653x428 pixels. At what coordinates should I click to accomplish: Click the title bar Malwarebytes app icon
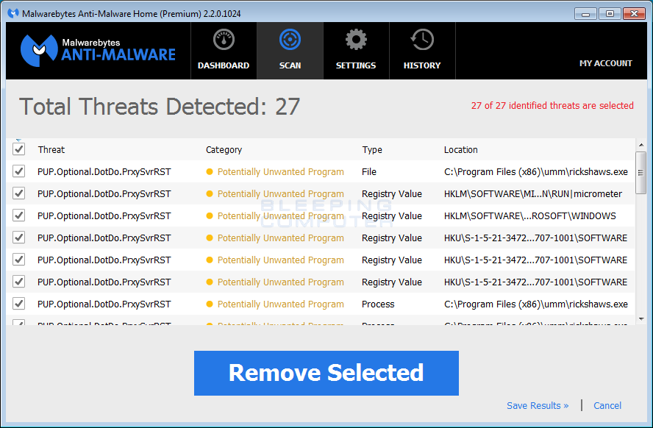point(13,13)
